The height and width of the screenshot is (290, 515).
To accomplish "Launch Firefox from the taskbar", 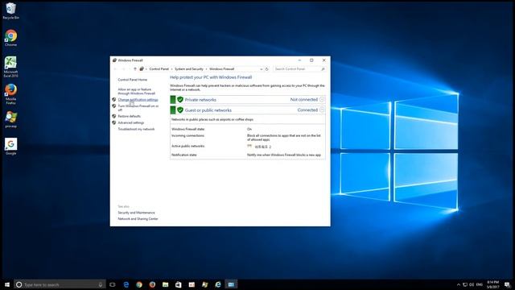I will pos(152,284).
